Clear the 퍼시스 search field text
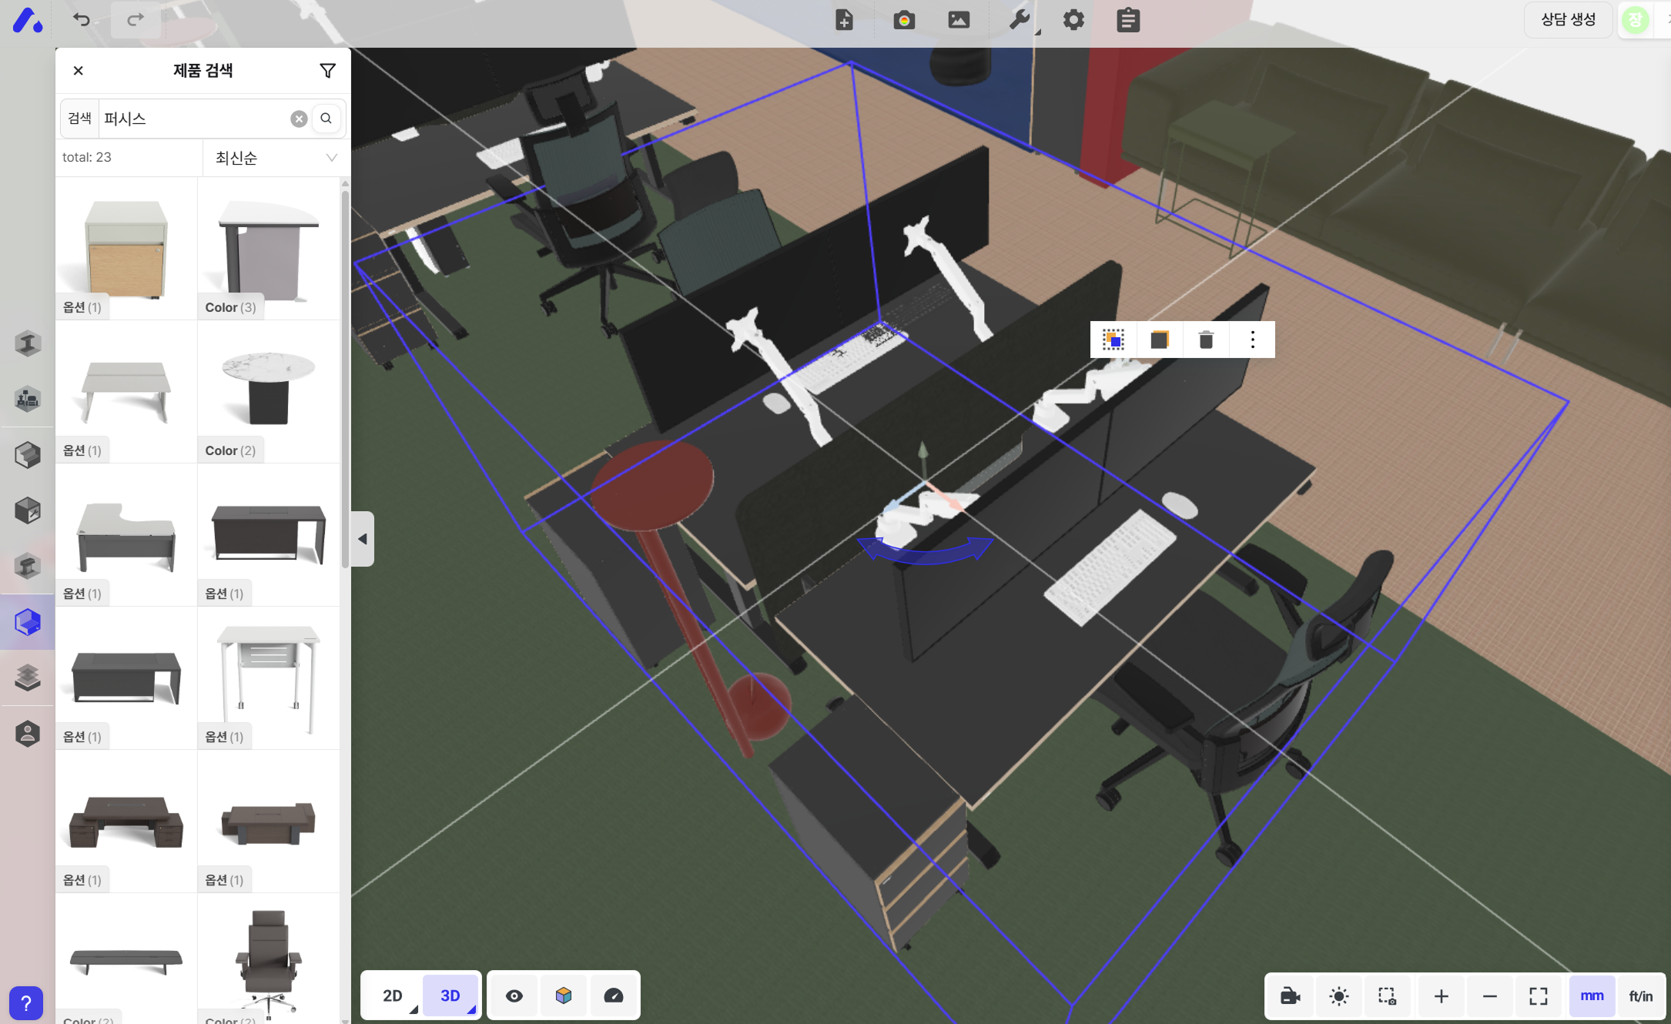The height and width of the screenshot is (1024, 1671). click(299, 119)
